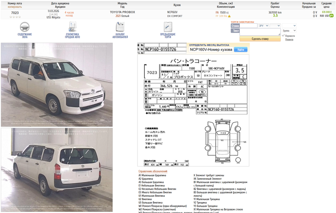Click the 676 000 ¥ average price

pyautogui.click(x=326, y=12)
